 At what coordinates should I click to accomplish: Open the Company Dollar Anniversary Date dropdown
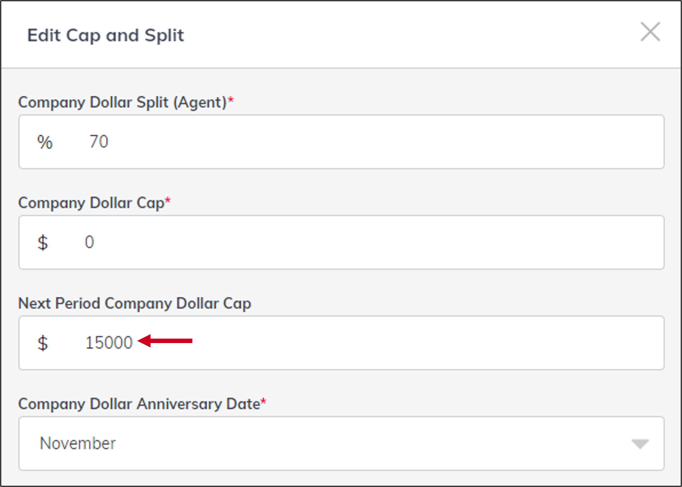click(341, 443)
